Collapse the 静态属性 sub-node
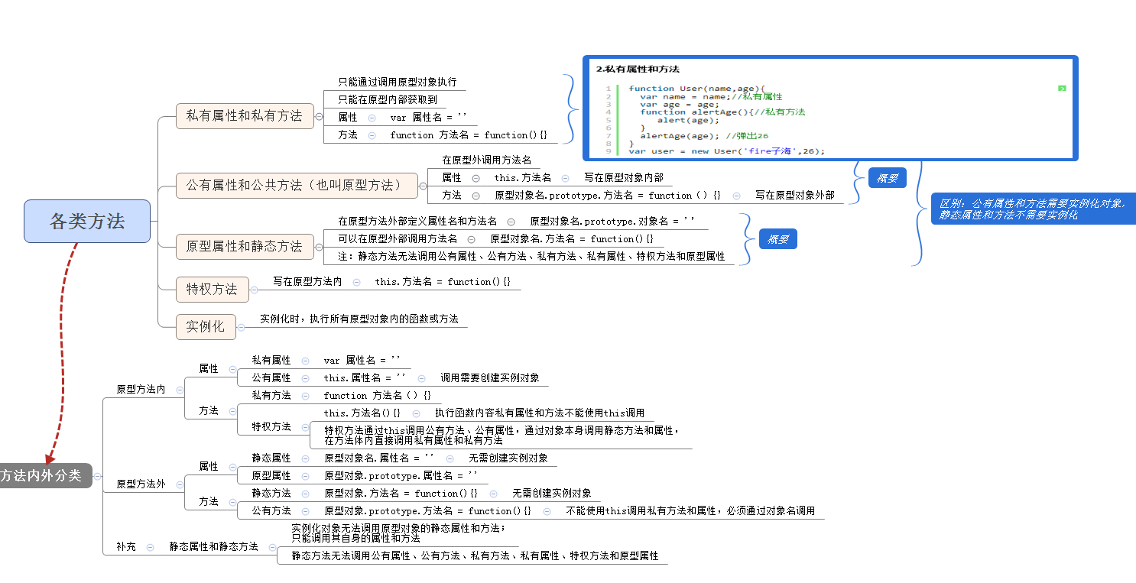This screenshot has width=1136, height=583. tap(306, 458)
